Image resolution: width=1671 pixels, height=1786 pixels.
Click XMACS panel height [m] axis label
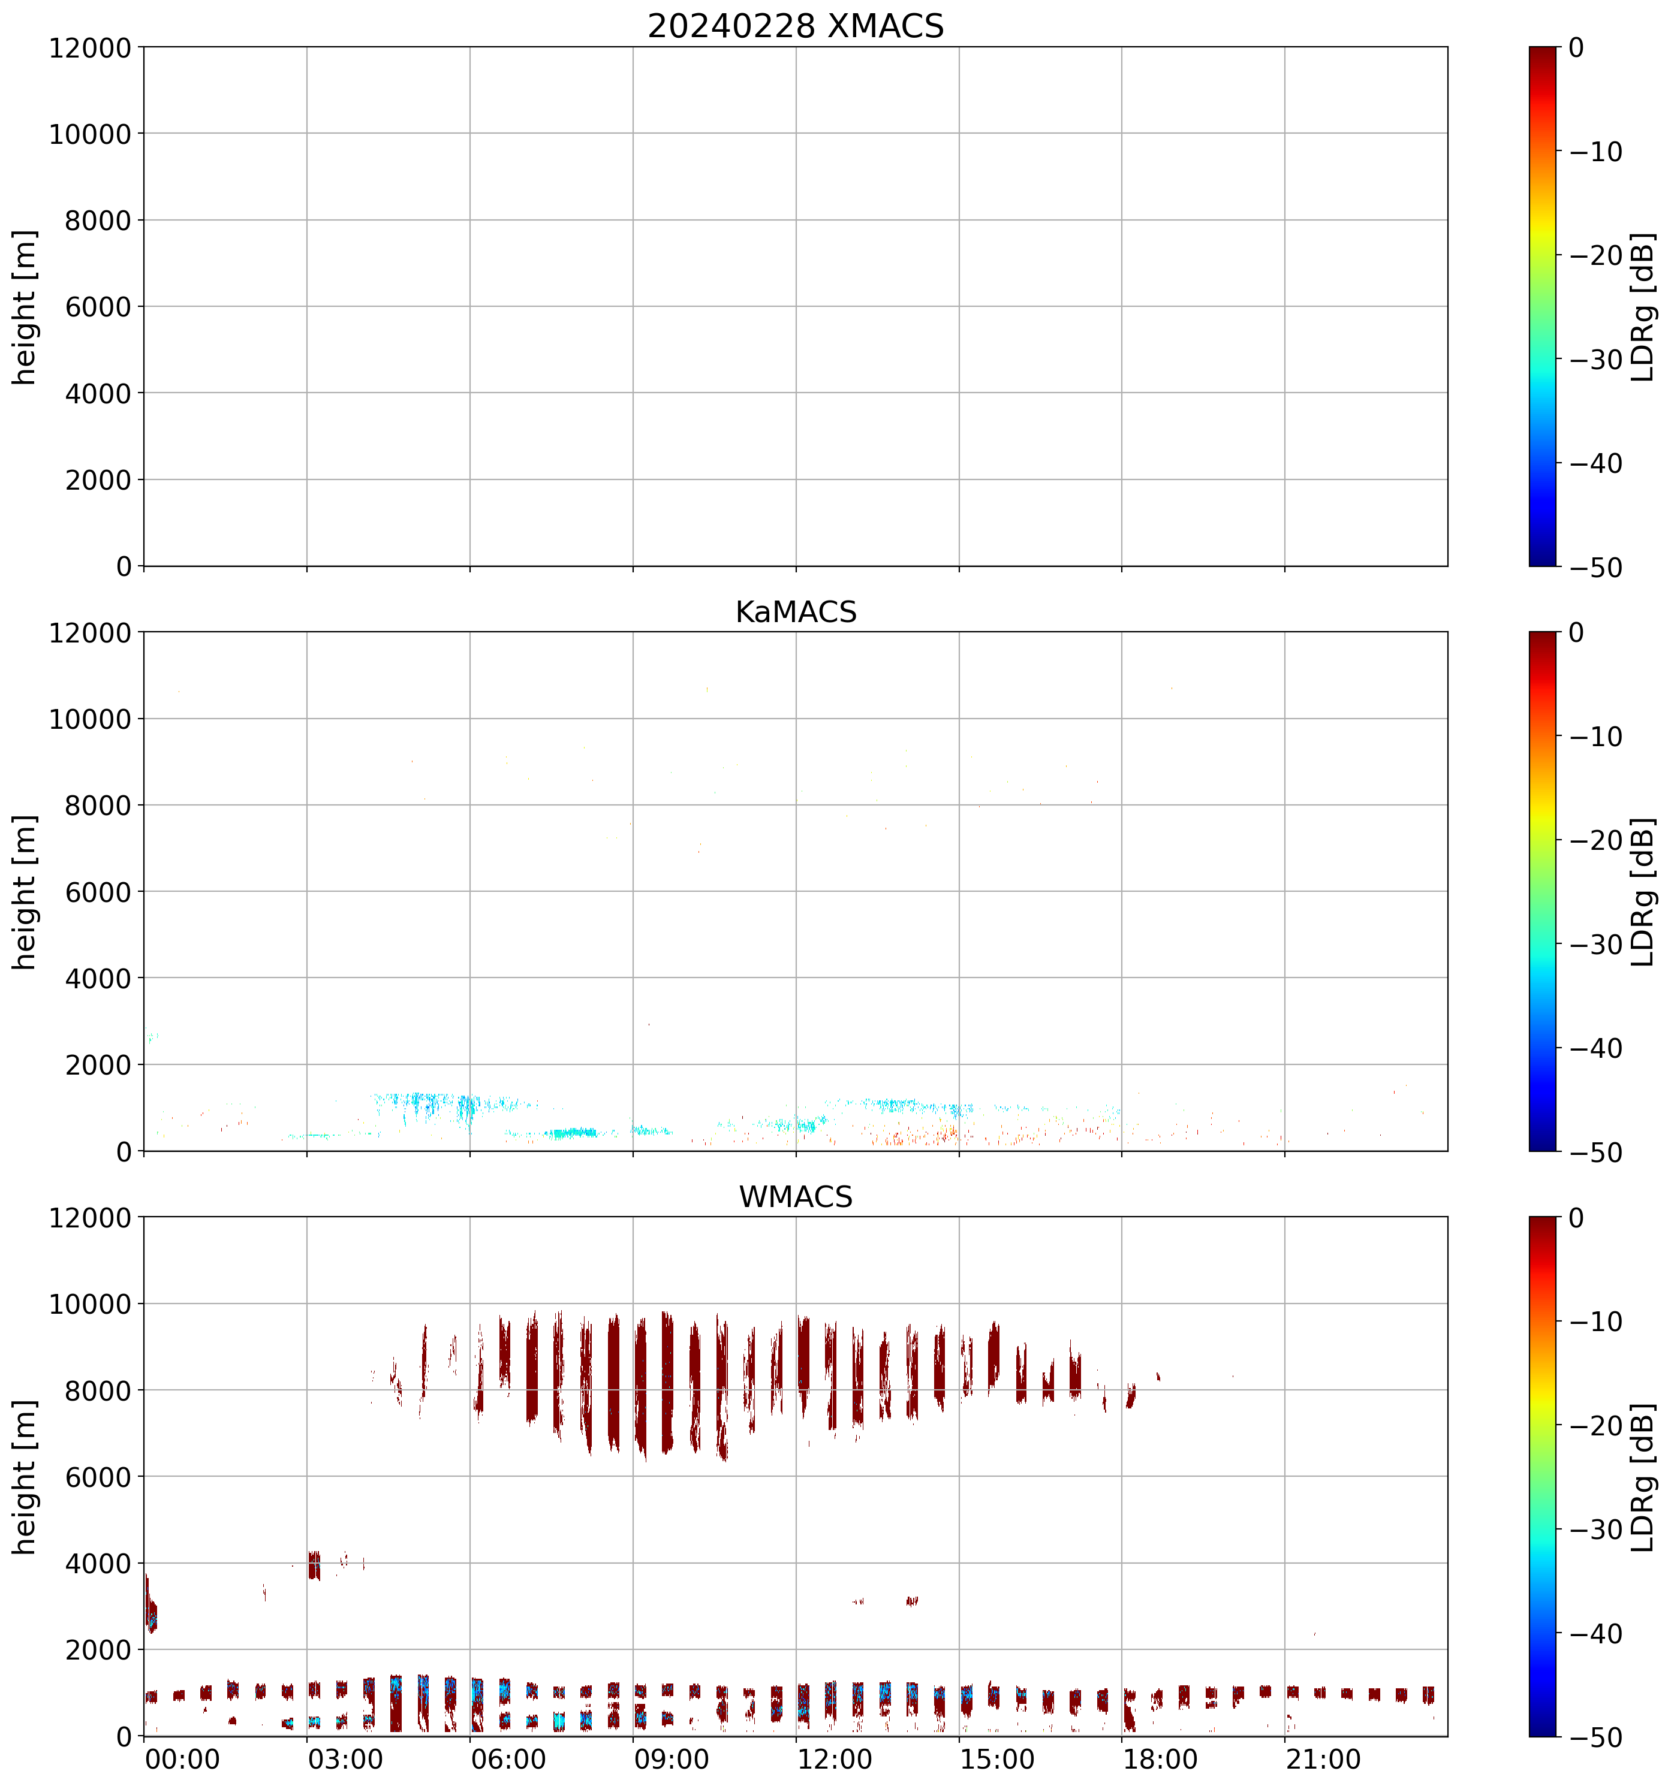25,306
